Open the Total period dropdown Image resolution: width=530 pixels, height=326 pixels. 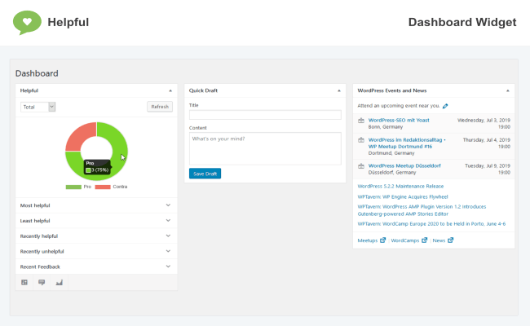click(x=38, y=107)
